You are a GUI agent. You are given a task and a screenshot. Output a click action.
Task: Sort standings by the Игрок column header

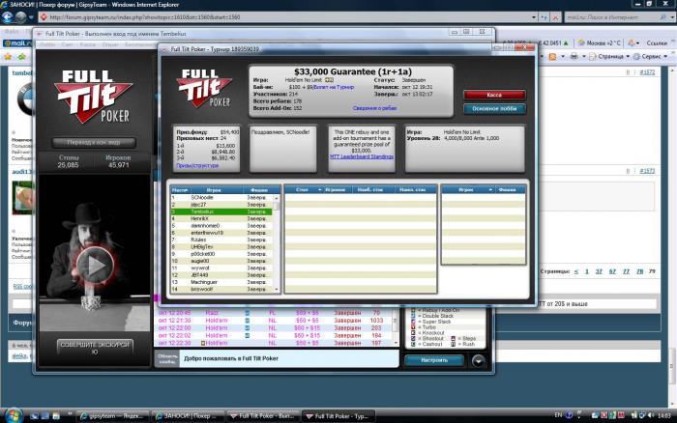(x=214, y=189)
